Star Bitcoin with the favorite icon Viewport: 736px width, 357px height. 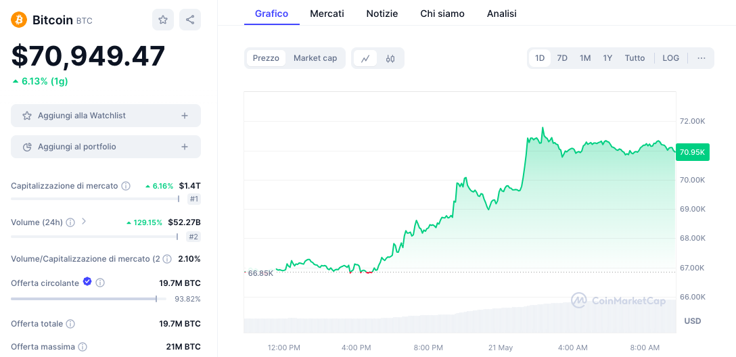[x=163, y=20]
